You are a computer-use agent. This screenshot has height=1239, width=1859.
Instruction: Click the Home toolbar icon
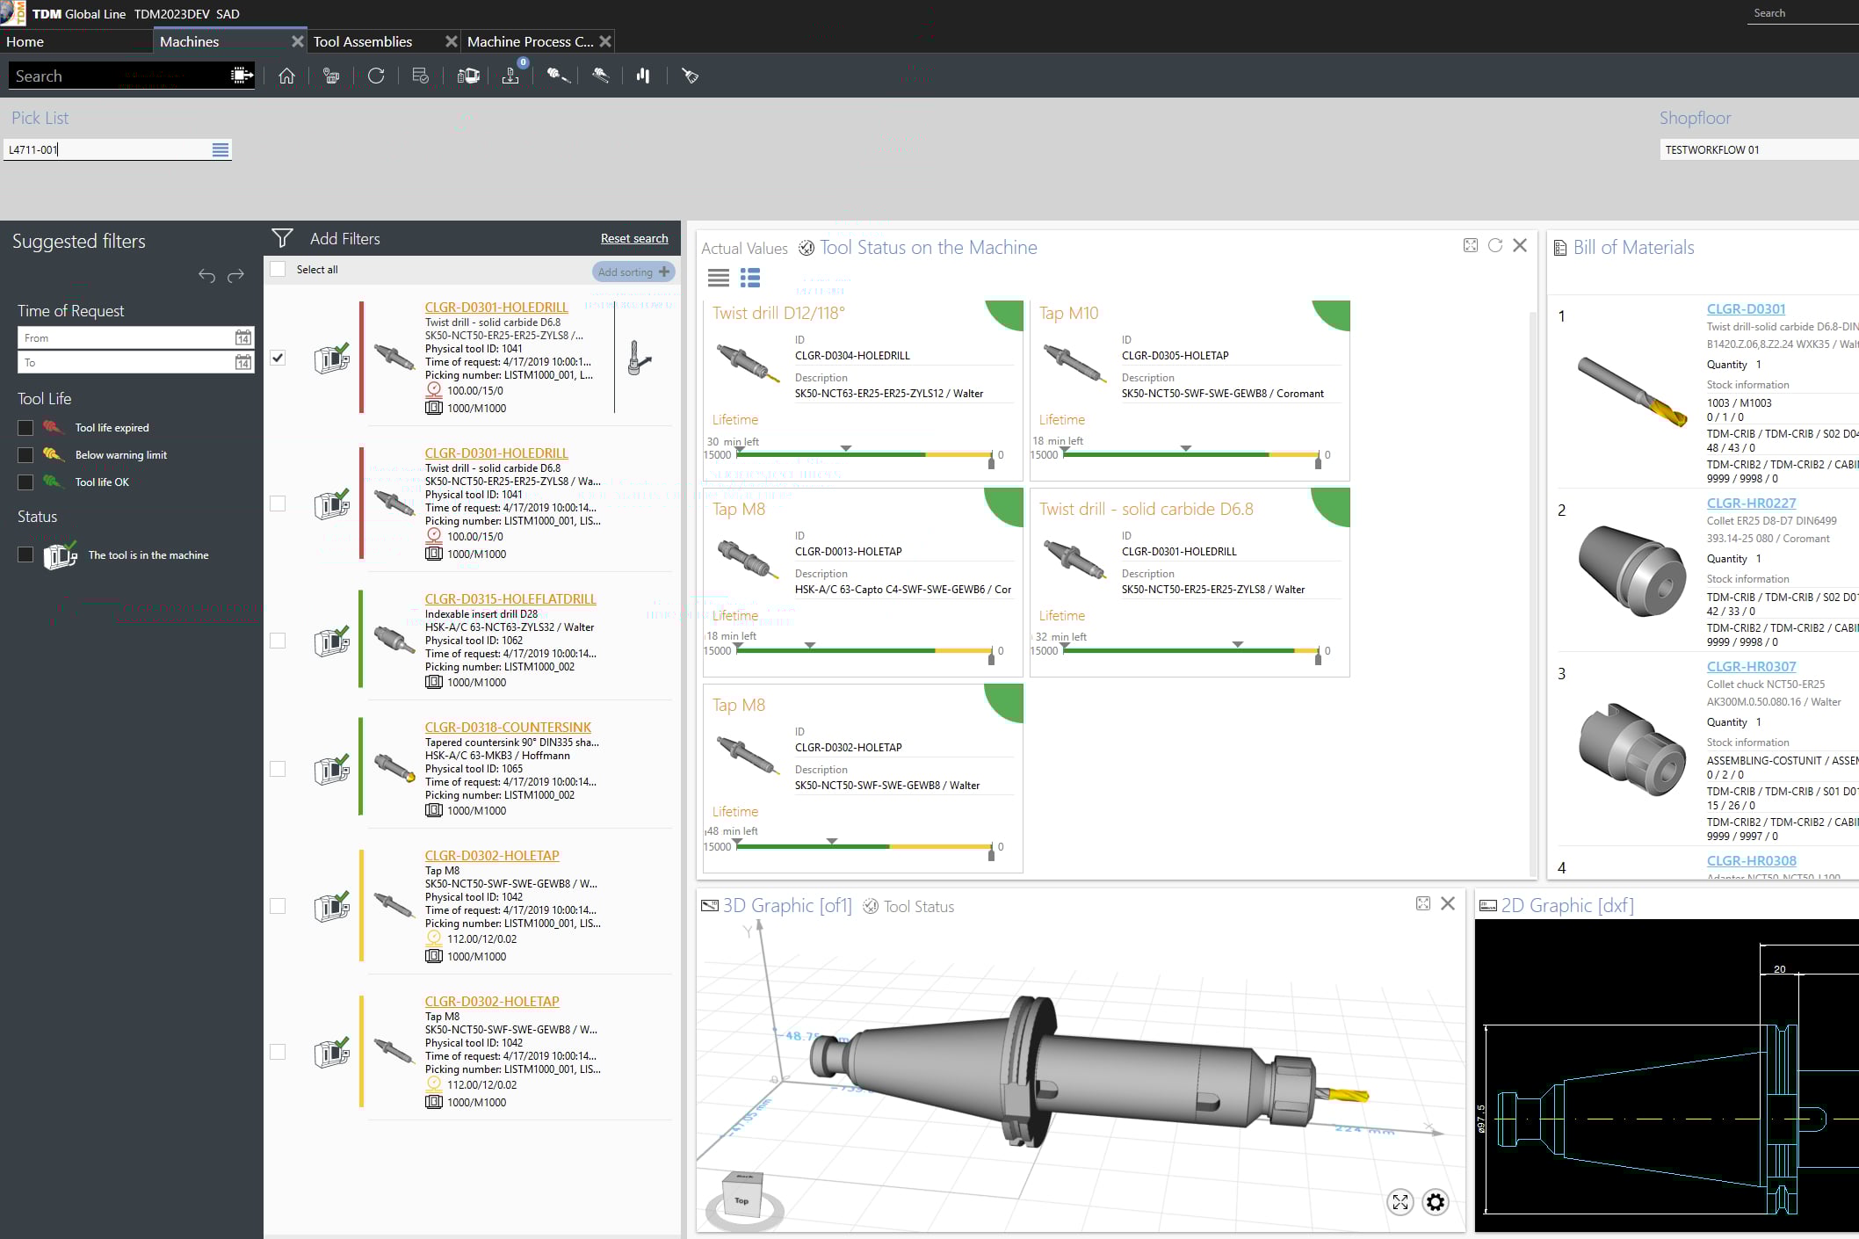[x=286, y=76]
